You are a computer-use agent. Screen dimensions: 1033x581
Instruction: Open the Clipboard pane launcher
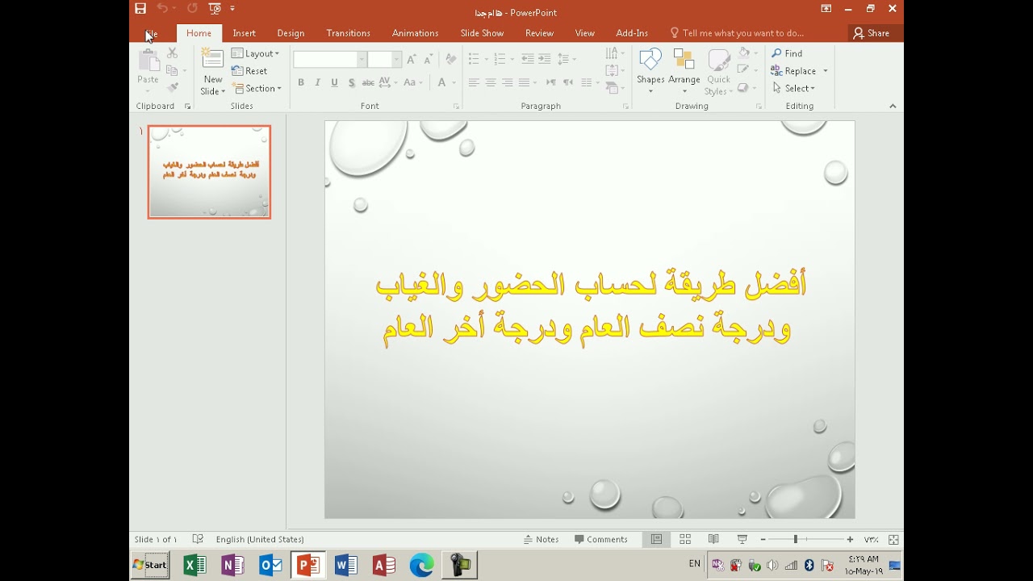point(187,107)
